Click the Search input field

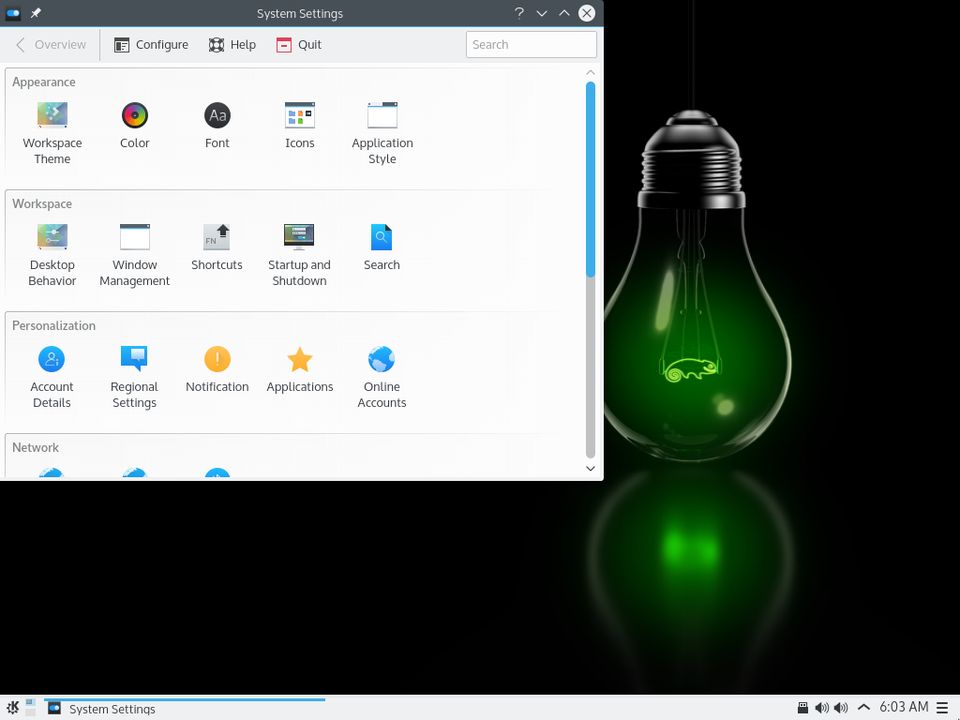(x=531, y=45)
